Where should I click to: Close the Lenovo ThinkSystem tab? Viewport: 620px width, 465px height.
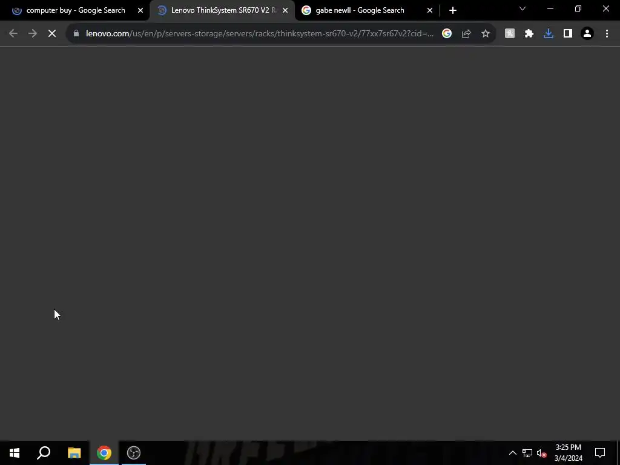285,10
